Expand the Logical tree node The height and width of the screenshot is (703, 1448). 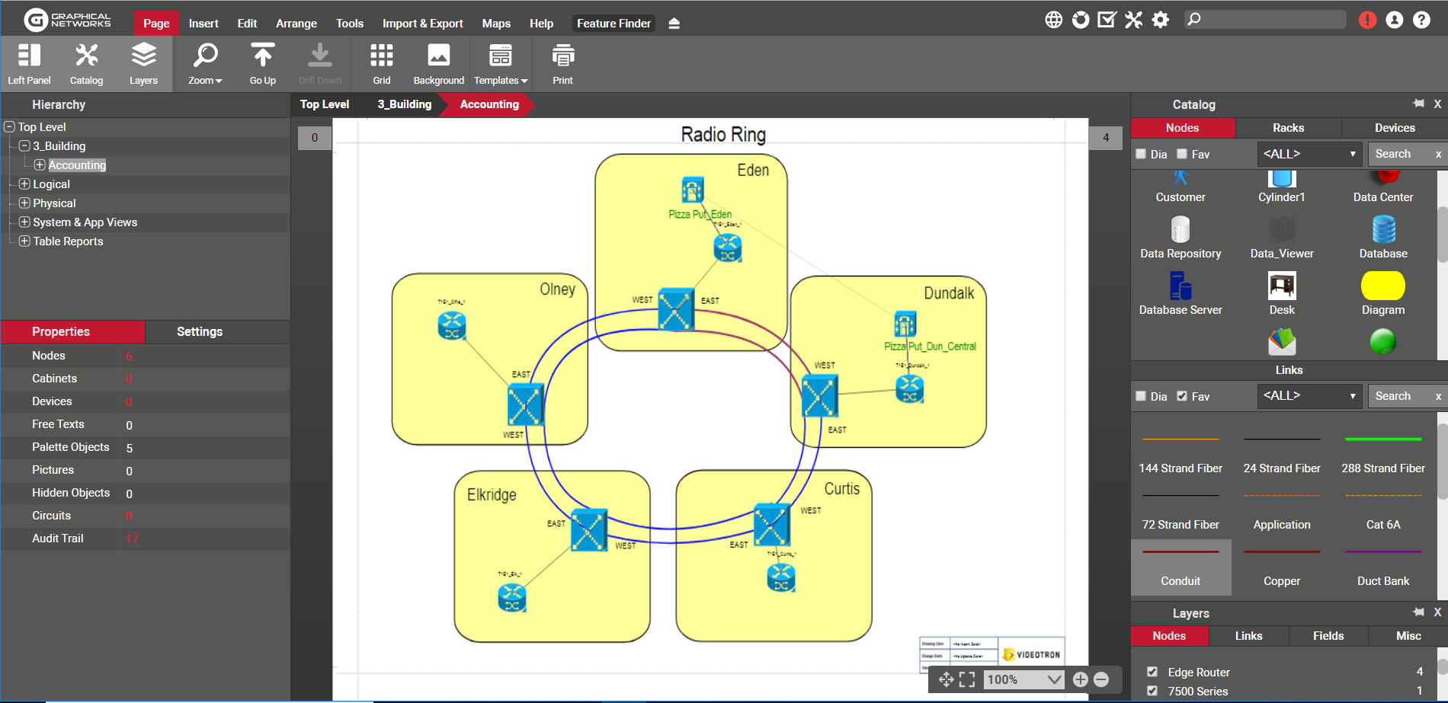pos(24,184)
